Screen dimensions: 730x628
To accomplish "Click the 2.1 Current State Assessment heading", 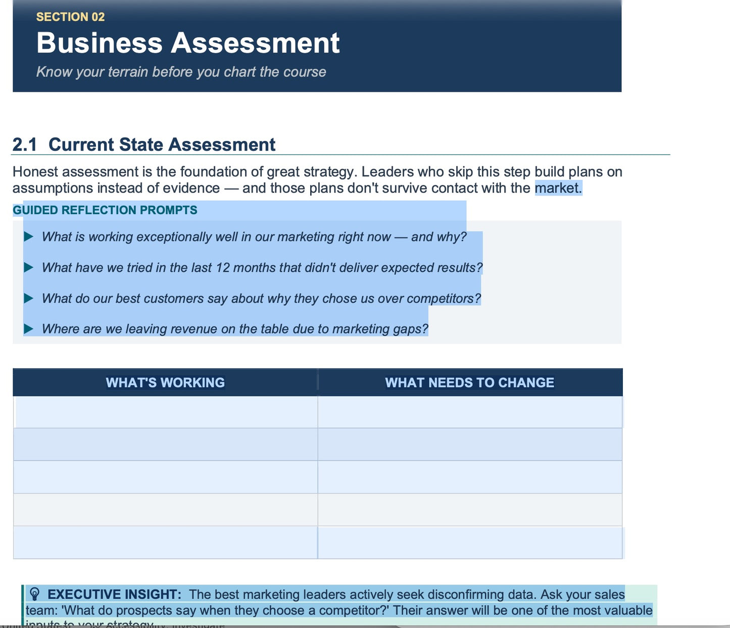I will click(x=144, y=144).
